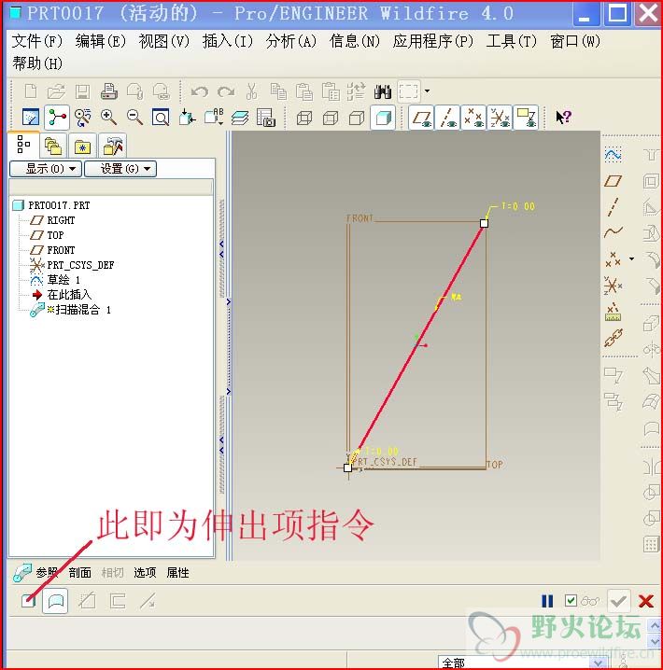Open the Favorites tab icon

point(82,147)
